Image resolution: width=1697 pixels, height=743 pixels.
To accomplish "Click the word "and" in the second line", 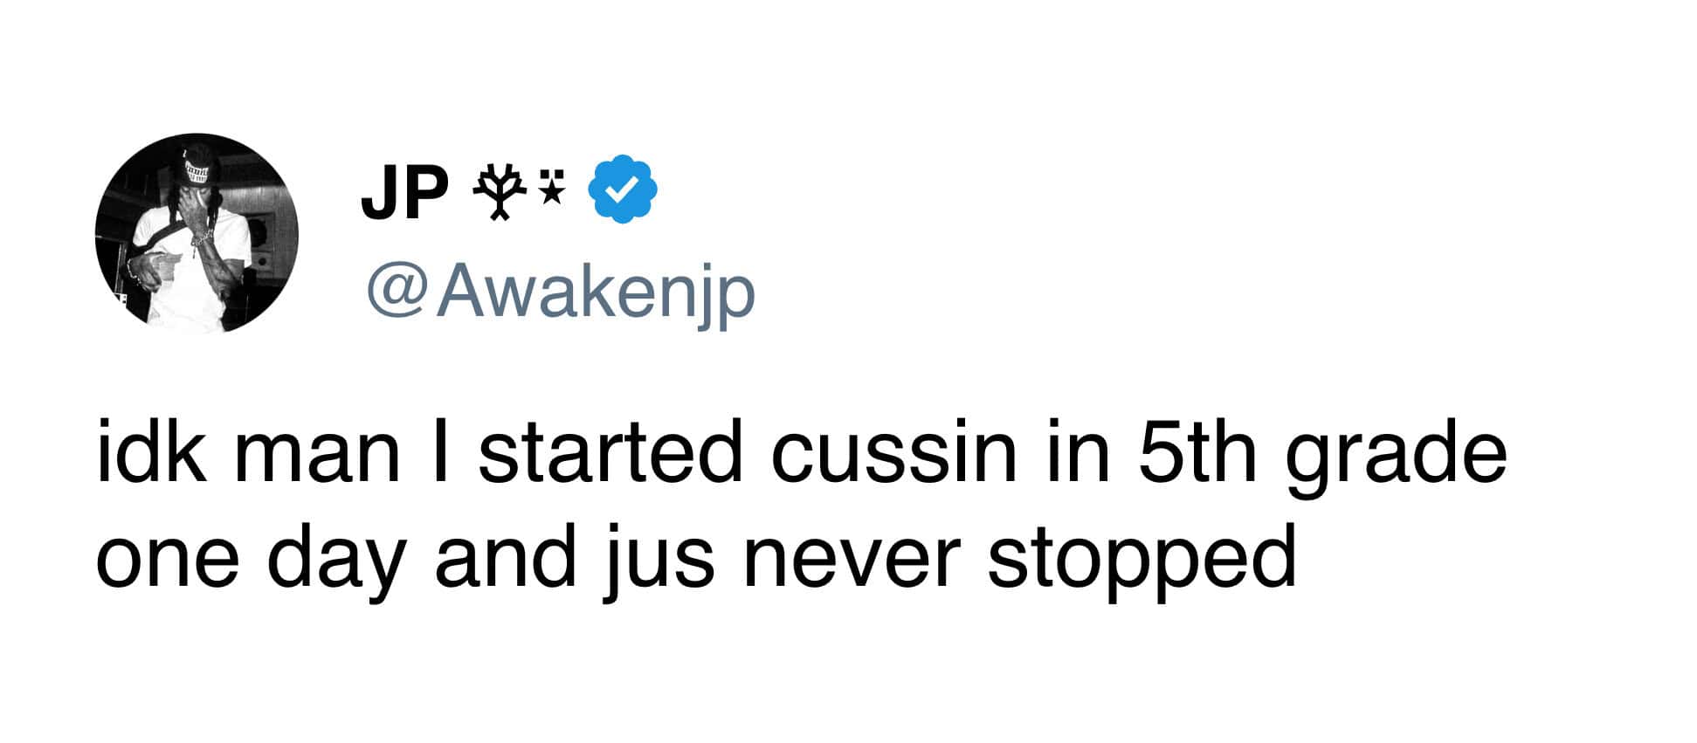I will pyautogui.click(x=505, y=559).
